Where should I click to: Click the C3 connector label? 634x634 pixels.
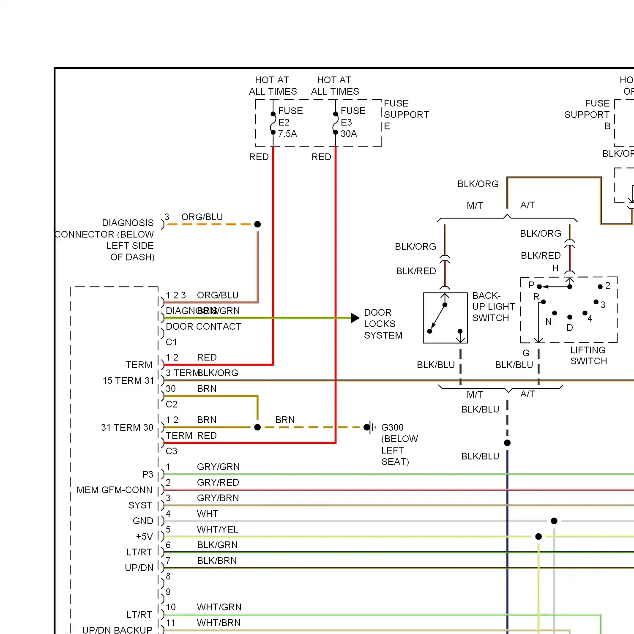[171, 451]
